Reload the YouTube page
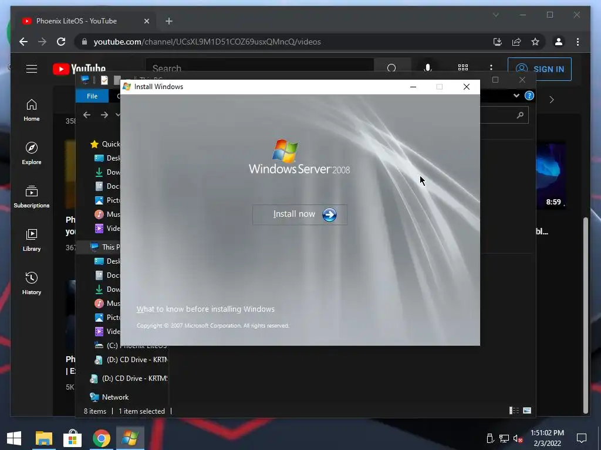 61,42
